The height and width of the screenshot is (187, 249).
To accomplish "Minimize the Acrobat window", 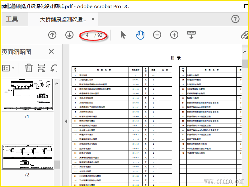I will point(229,6).
